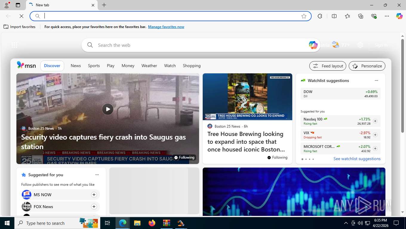Open the Weather tab
The image size is (406, 229).
tap(149, 66)
